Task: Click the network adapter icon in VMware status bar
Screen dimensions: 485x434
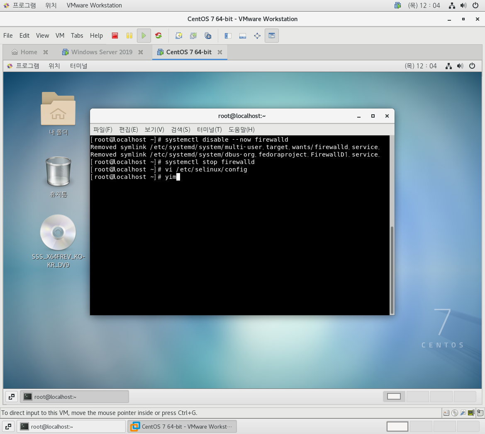Action: click(x=471, y=413)
